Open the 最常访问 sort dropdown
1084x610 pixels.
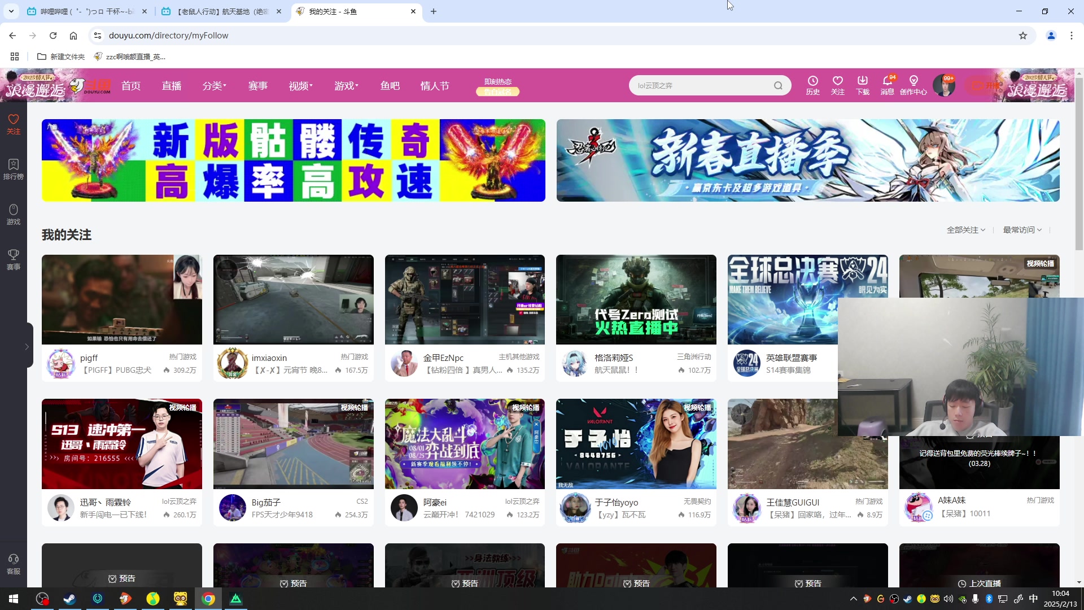1022,230
